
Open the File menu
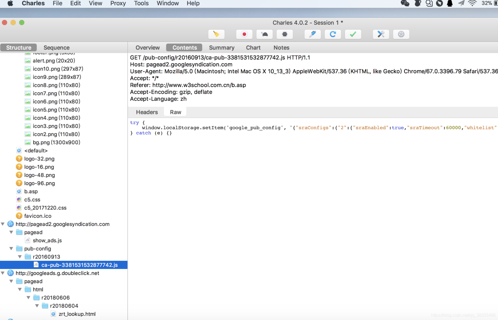tap(57, 3)
